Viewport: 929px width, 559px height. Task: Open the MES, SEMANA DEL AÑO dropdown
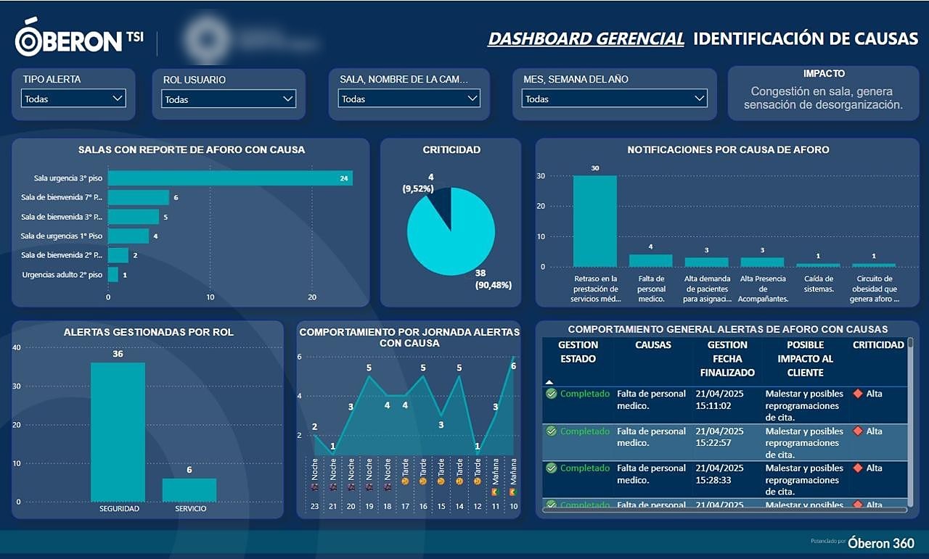pyautogui.click(x=614, y=99)
